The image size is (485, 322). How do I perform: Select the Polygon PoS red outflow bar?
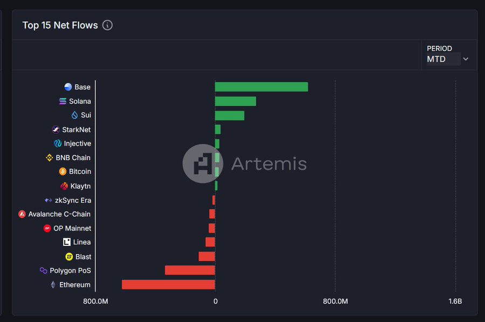point(190,270)
